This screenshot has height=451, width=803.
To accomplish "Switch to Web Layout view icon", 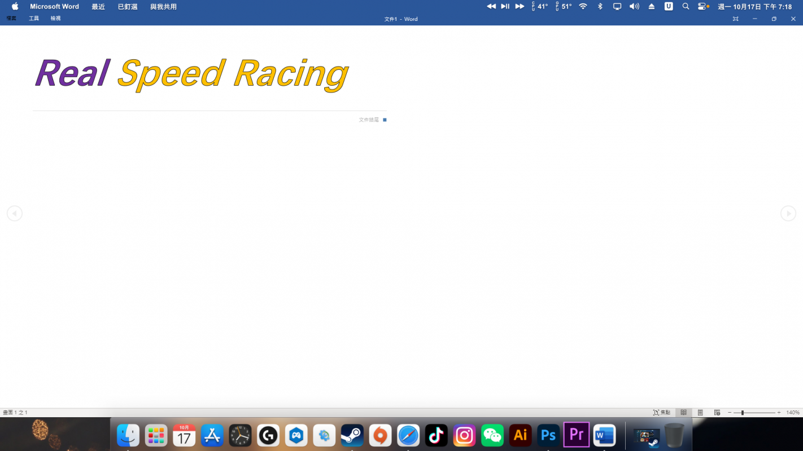I will 717,413.
